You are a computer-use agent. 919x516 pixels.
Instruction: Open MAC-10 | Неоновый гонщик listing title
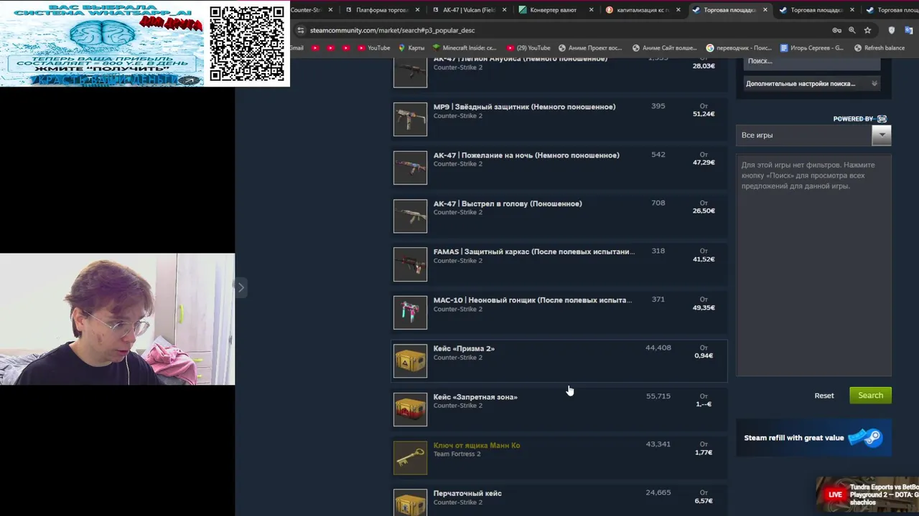click(x=533, y=300)
